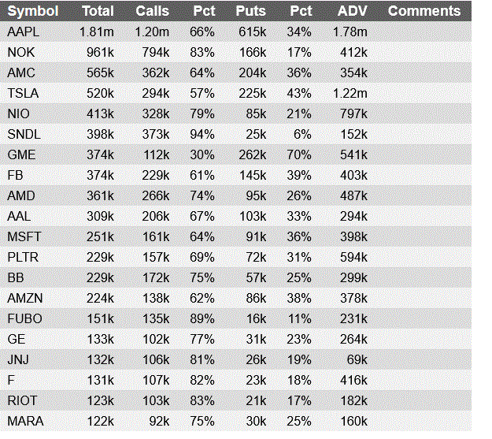The width and height of the screenshot is (492, 439).
Task: Sort by the Total column header
Action: tap(98, 11)
